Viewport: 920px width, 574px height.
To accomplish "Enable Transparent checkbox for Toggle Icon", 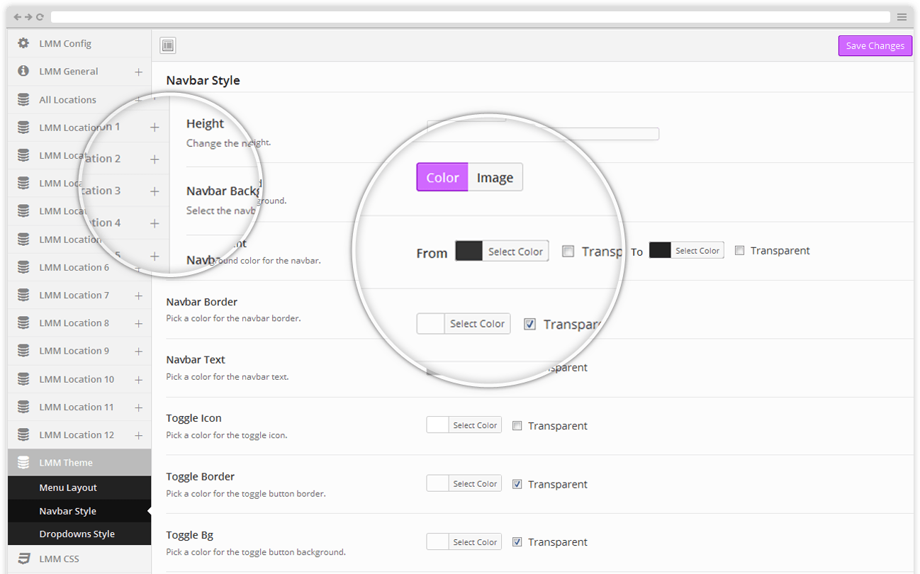I will coord(517,426).
